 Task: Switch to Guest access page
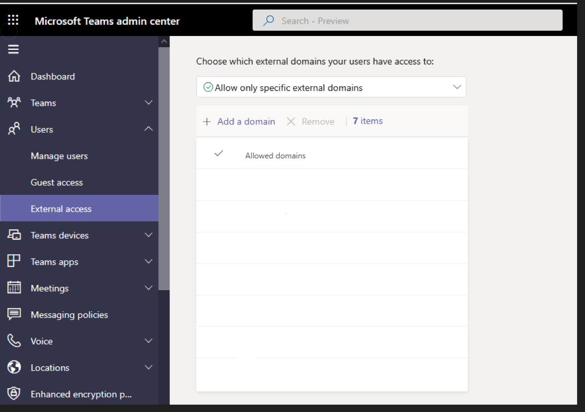click(56, 182)
